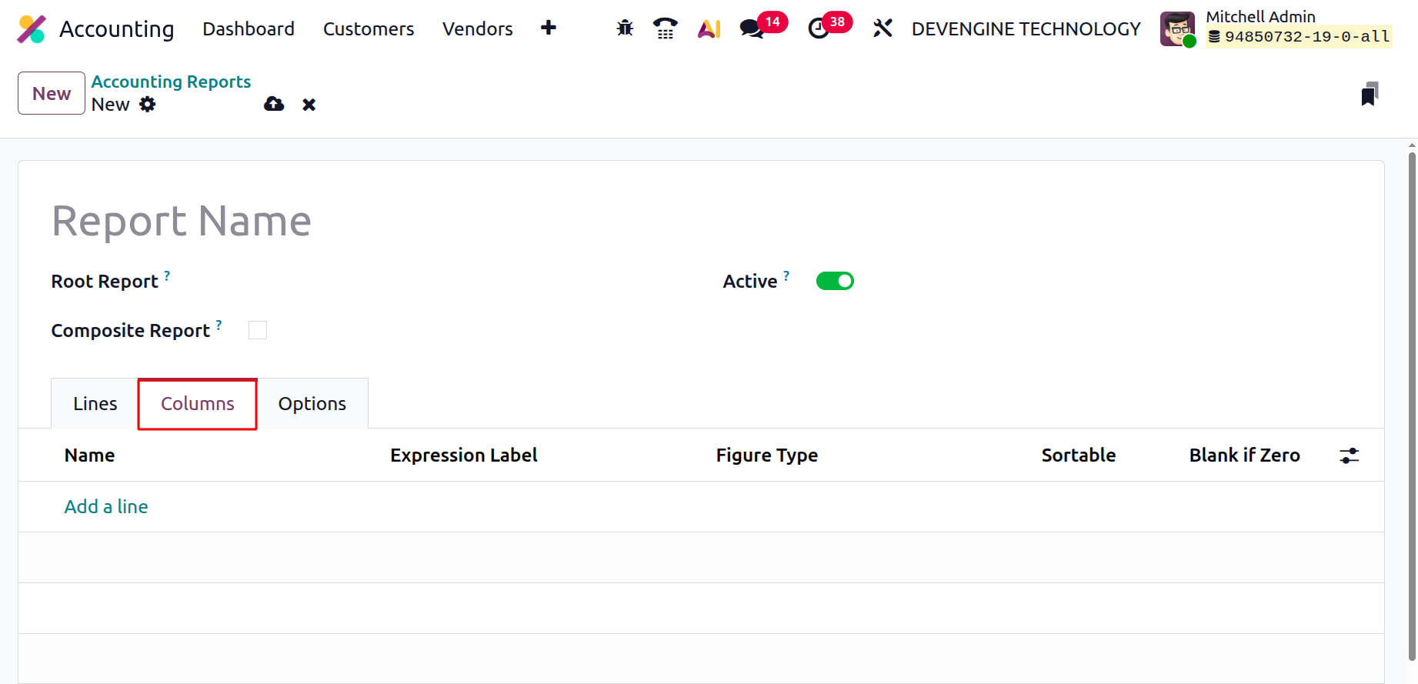The image size is (1418, 684).
Task: Discard changes with the X icon
Action: (x=309, y=105)
